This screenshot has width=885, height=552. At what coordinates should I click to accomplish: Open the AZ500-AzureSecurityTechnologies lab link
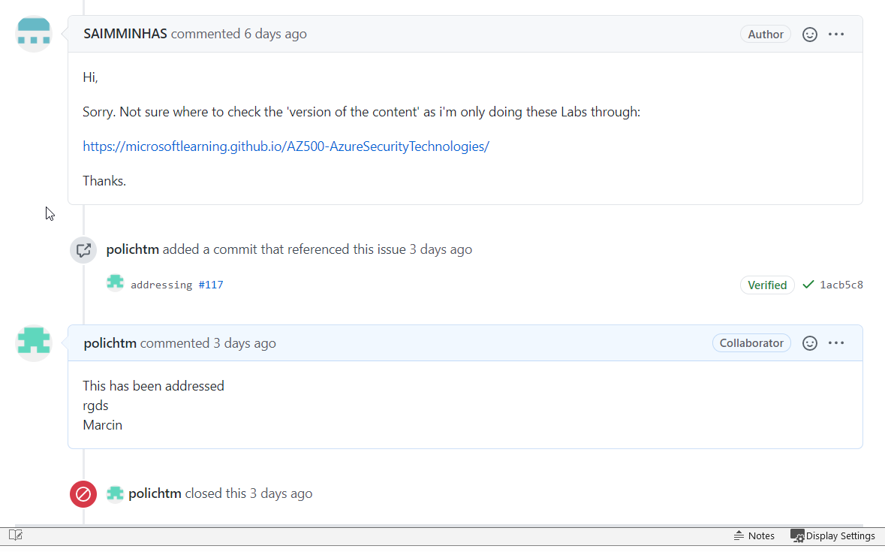click(x=285, y=146)
